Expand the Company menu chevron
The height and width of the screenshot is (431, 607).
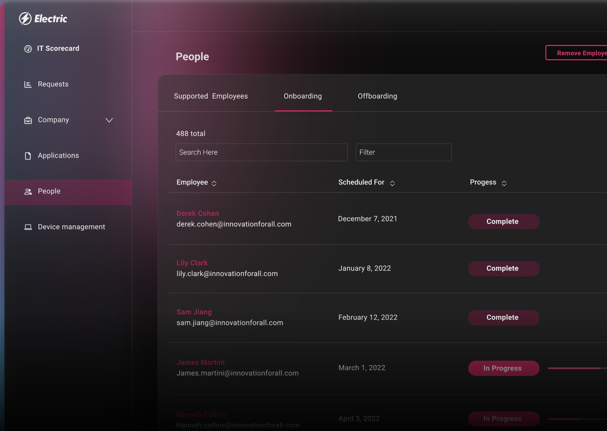(109, 120)
